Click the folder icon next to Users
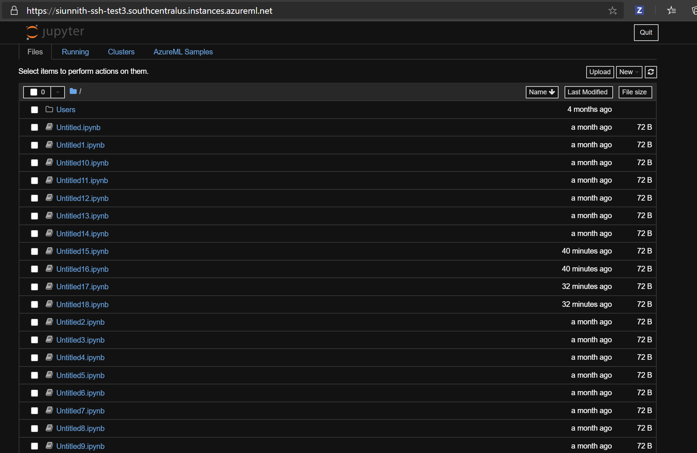 [x=49, y=109]
